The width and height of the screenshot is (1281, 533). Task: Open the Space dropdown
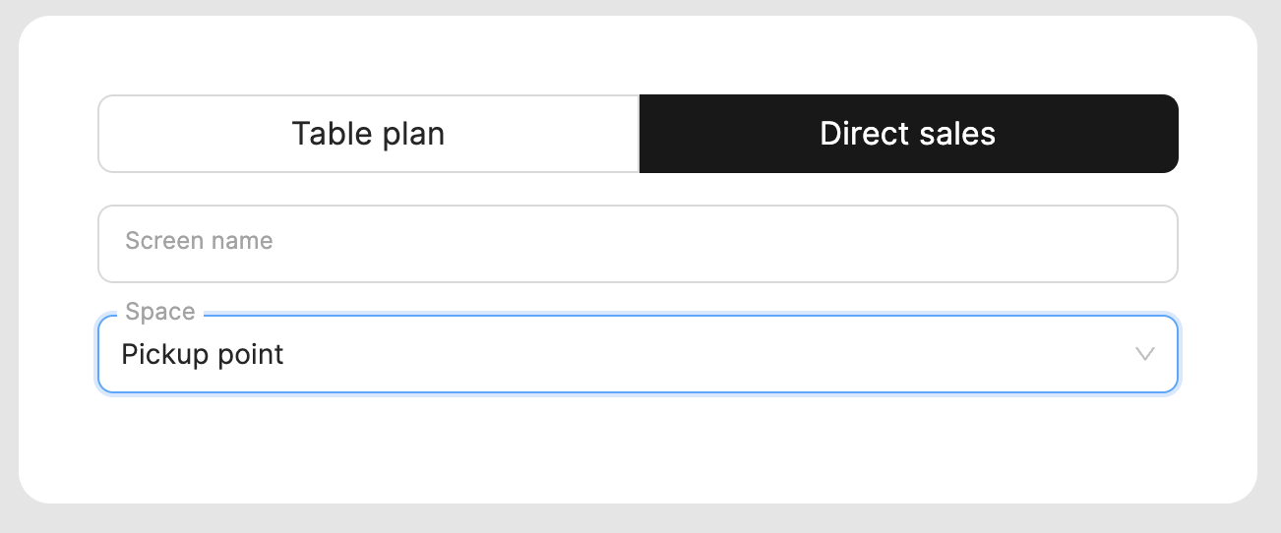638,354
